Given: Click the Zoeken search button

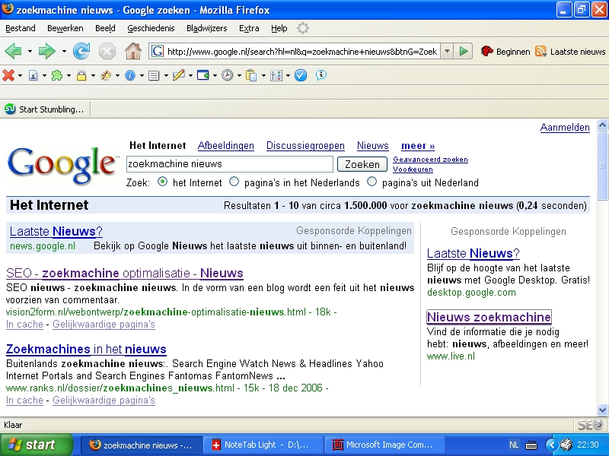Looking at the screenshot, I should (x=362, y=164).
